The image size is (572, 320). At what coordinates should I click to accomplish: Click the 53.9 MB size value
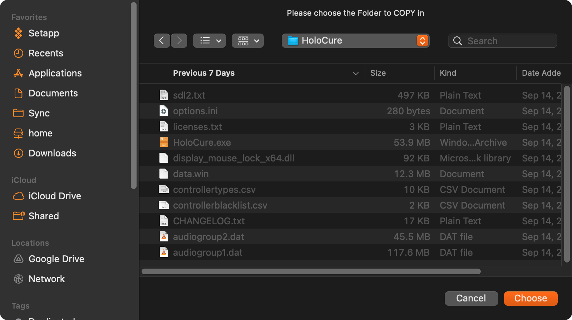tap(412, 142)
